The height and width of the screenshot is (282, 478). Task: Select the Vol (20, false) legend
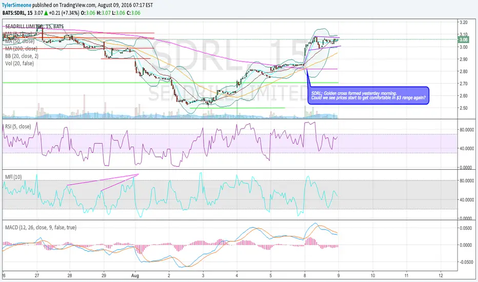pyautogui.click(x=19, y=64)
